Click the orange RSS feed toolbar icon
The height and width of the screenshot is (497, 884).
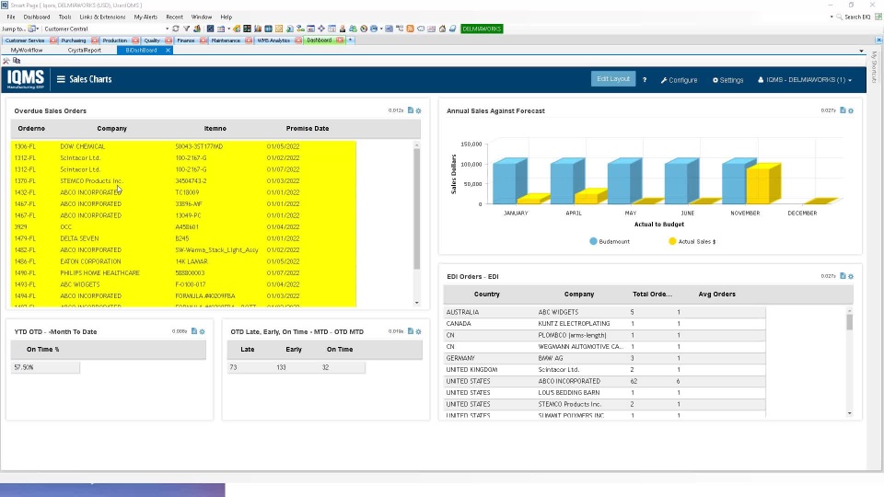click(x=411, y=29)
